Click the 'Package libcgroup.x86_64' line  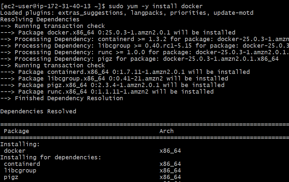pos(114,79)
